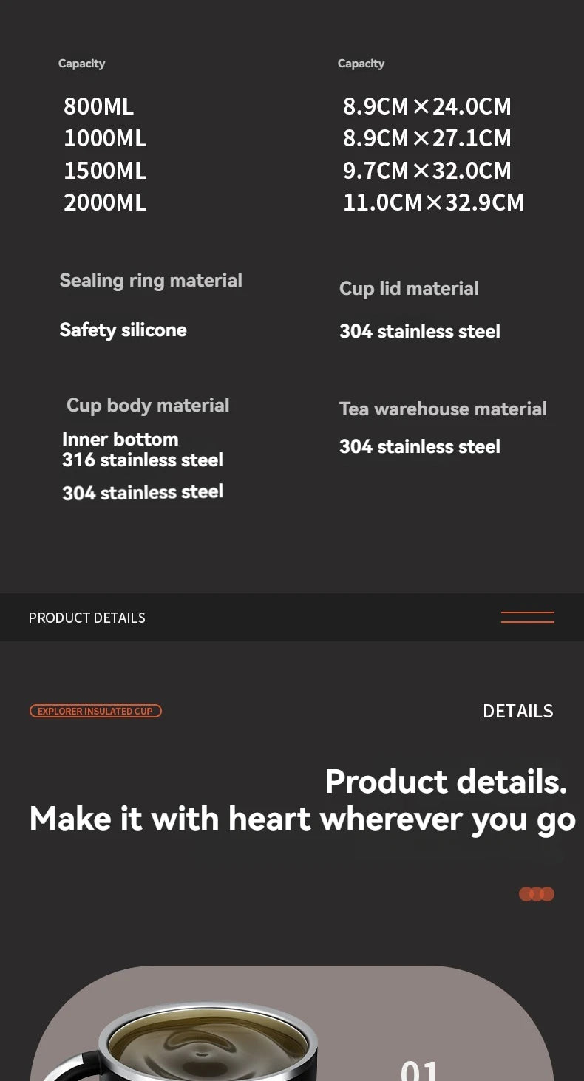Click the orange double-line icon

point(527,618)
